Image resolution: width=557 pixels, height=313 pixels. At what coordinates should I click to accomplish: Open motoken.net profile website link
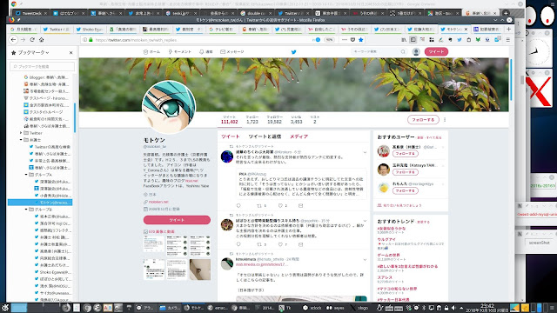tap(158, 202)
